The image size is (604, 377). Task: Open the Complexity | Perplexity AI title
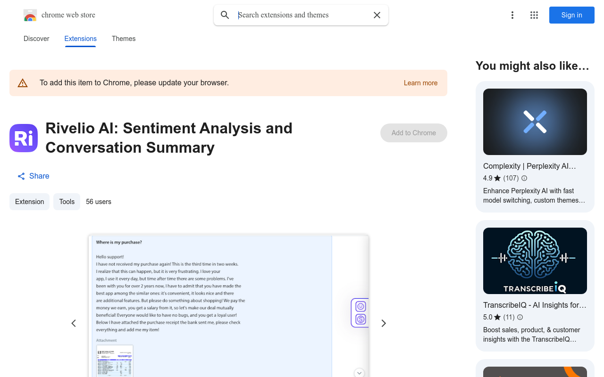pyautogui.click(x=529, y=166)
